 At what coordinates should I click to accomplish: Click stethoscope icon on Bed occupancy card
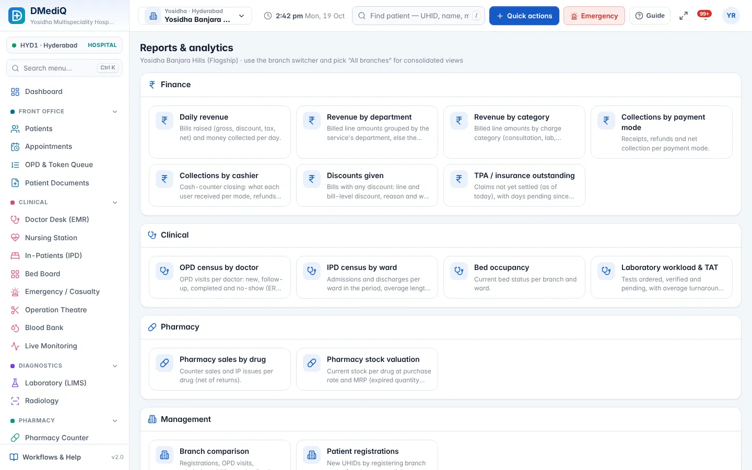(459, 271)
